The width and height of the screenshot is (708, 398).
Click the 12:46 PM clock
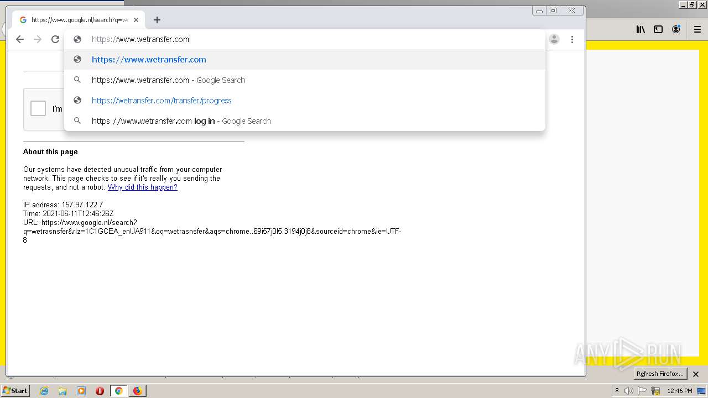click(x=680, y=391)
